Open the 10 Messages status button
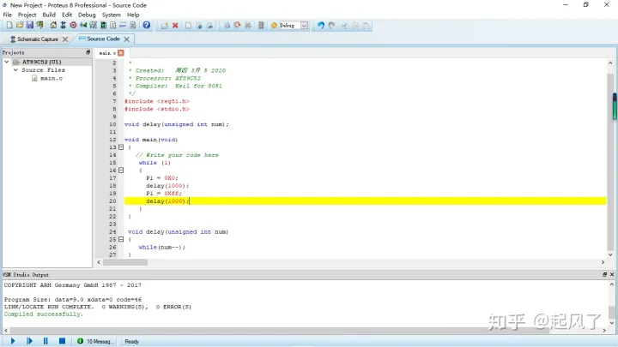618x347 pixels. tap(94, 341)
